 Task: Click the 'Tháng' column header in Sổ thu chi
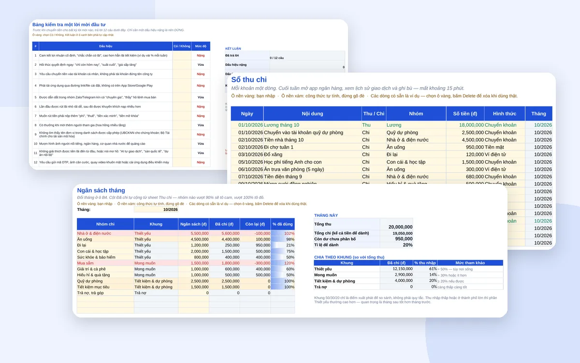[539, 114]
